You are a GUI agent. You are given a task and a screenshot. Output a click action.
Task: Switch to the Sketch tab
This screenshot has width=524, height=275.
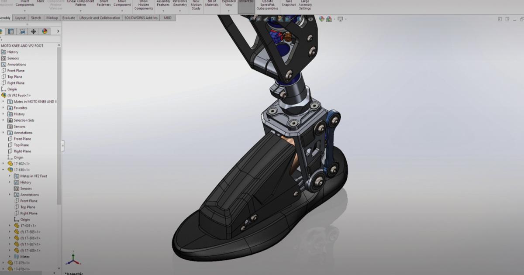click(x=36, y=18)
